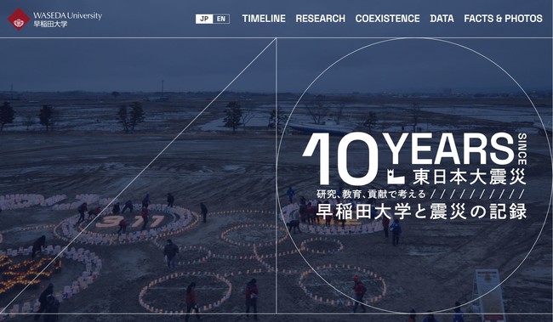Click the signboard at the photo's bottom right
The image size is (553, 322).
pyautogui.click(x=490, y=295)
